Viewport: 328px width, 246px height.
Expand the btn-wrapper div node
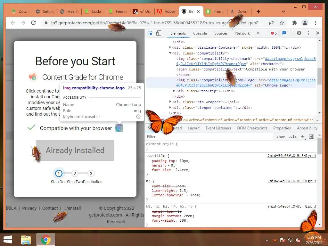tap(170, 102)
